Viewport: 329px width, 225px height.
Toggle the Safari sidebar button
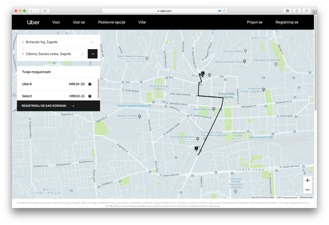tap(45, 11)
